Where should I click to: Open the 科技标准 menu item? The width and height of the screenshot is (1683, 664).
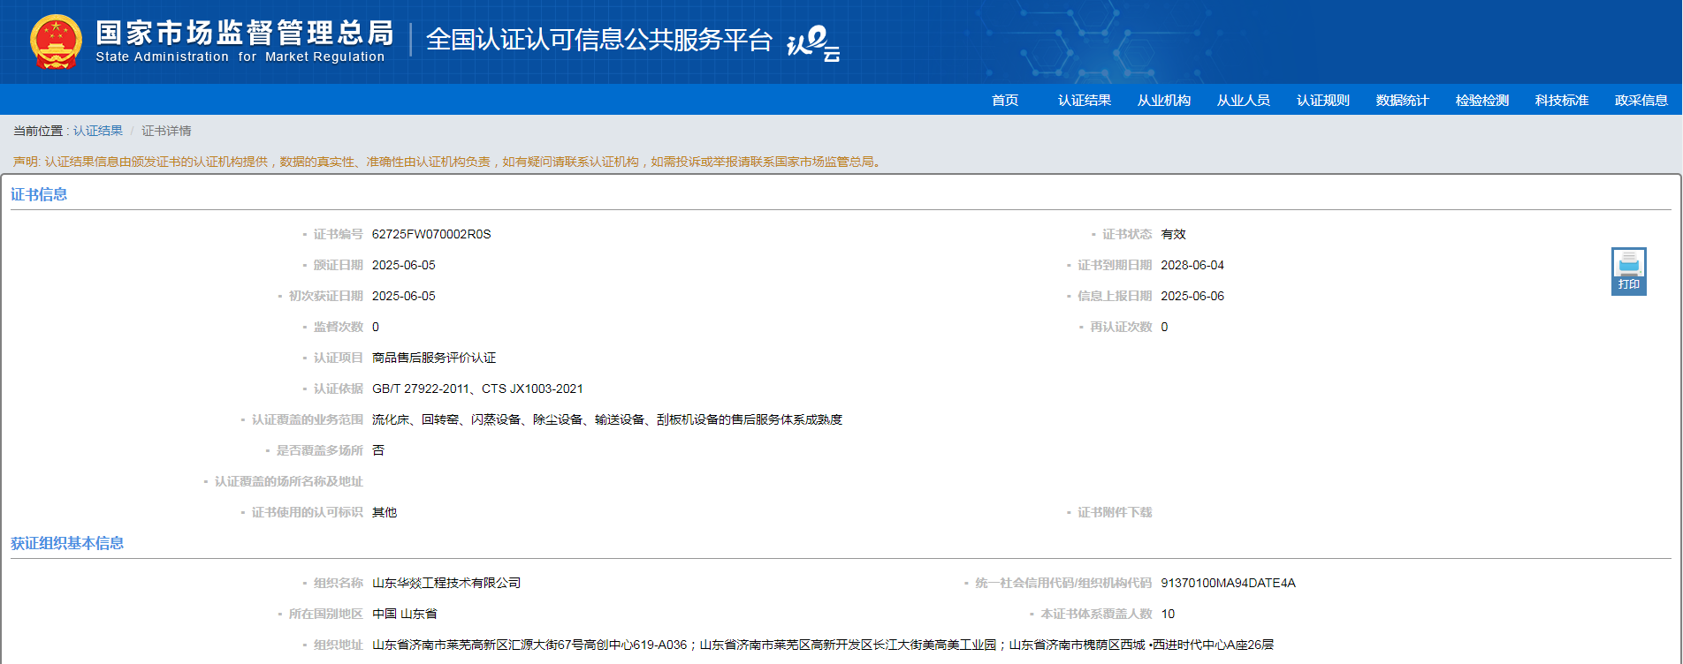[x=1562, y=100]
